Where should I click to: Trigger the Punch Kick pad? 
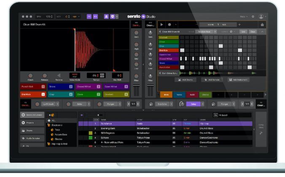(33, 87)
